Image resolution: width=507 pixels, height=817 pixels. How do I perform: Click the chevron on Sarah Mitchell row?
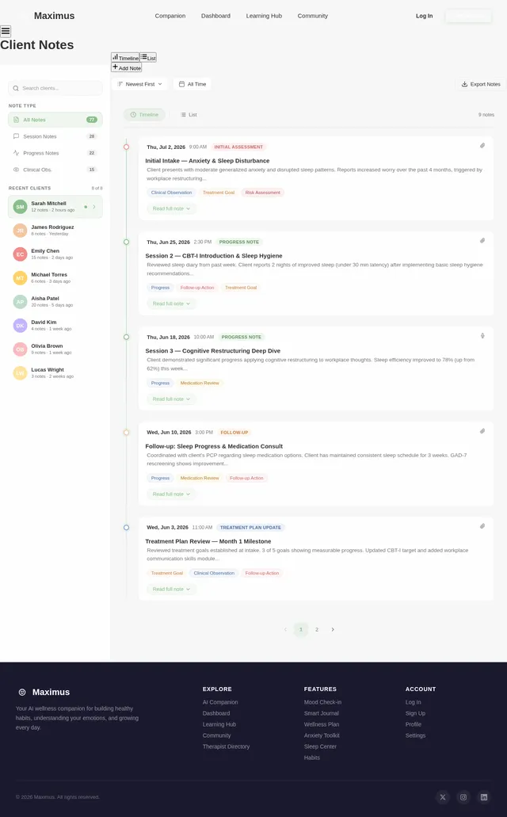[94, 207]
